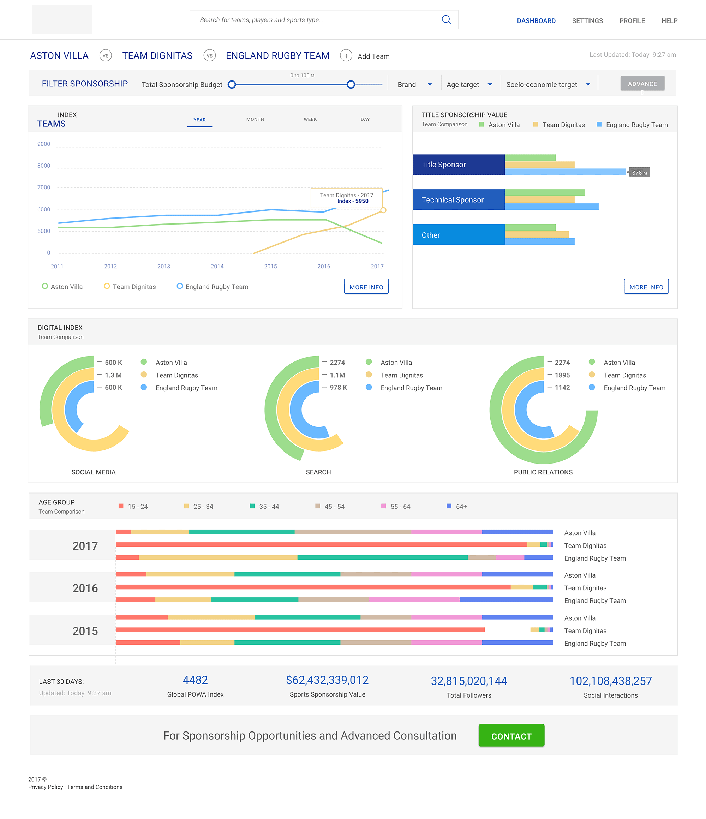Toggle the Aston Villa series in Public Relations legend

[592, 362]
